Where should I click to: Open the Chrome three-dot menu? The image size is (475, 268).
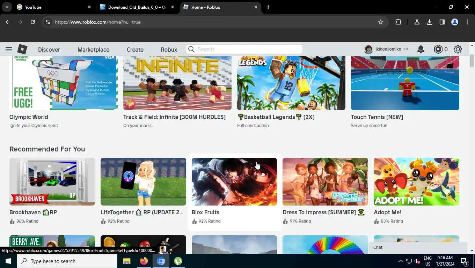click(467, 22)
